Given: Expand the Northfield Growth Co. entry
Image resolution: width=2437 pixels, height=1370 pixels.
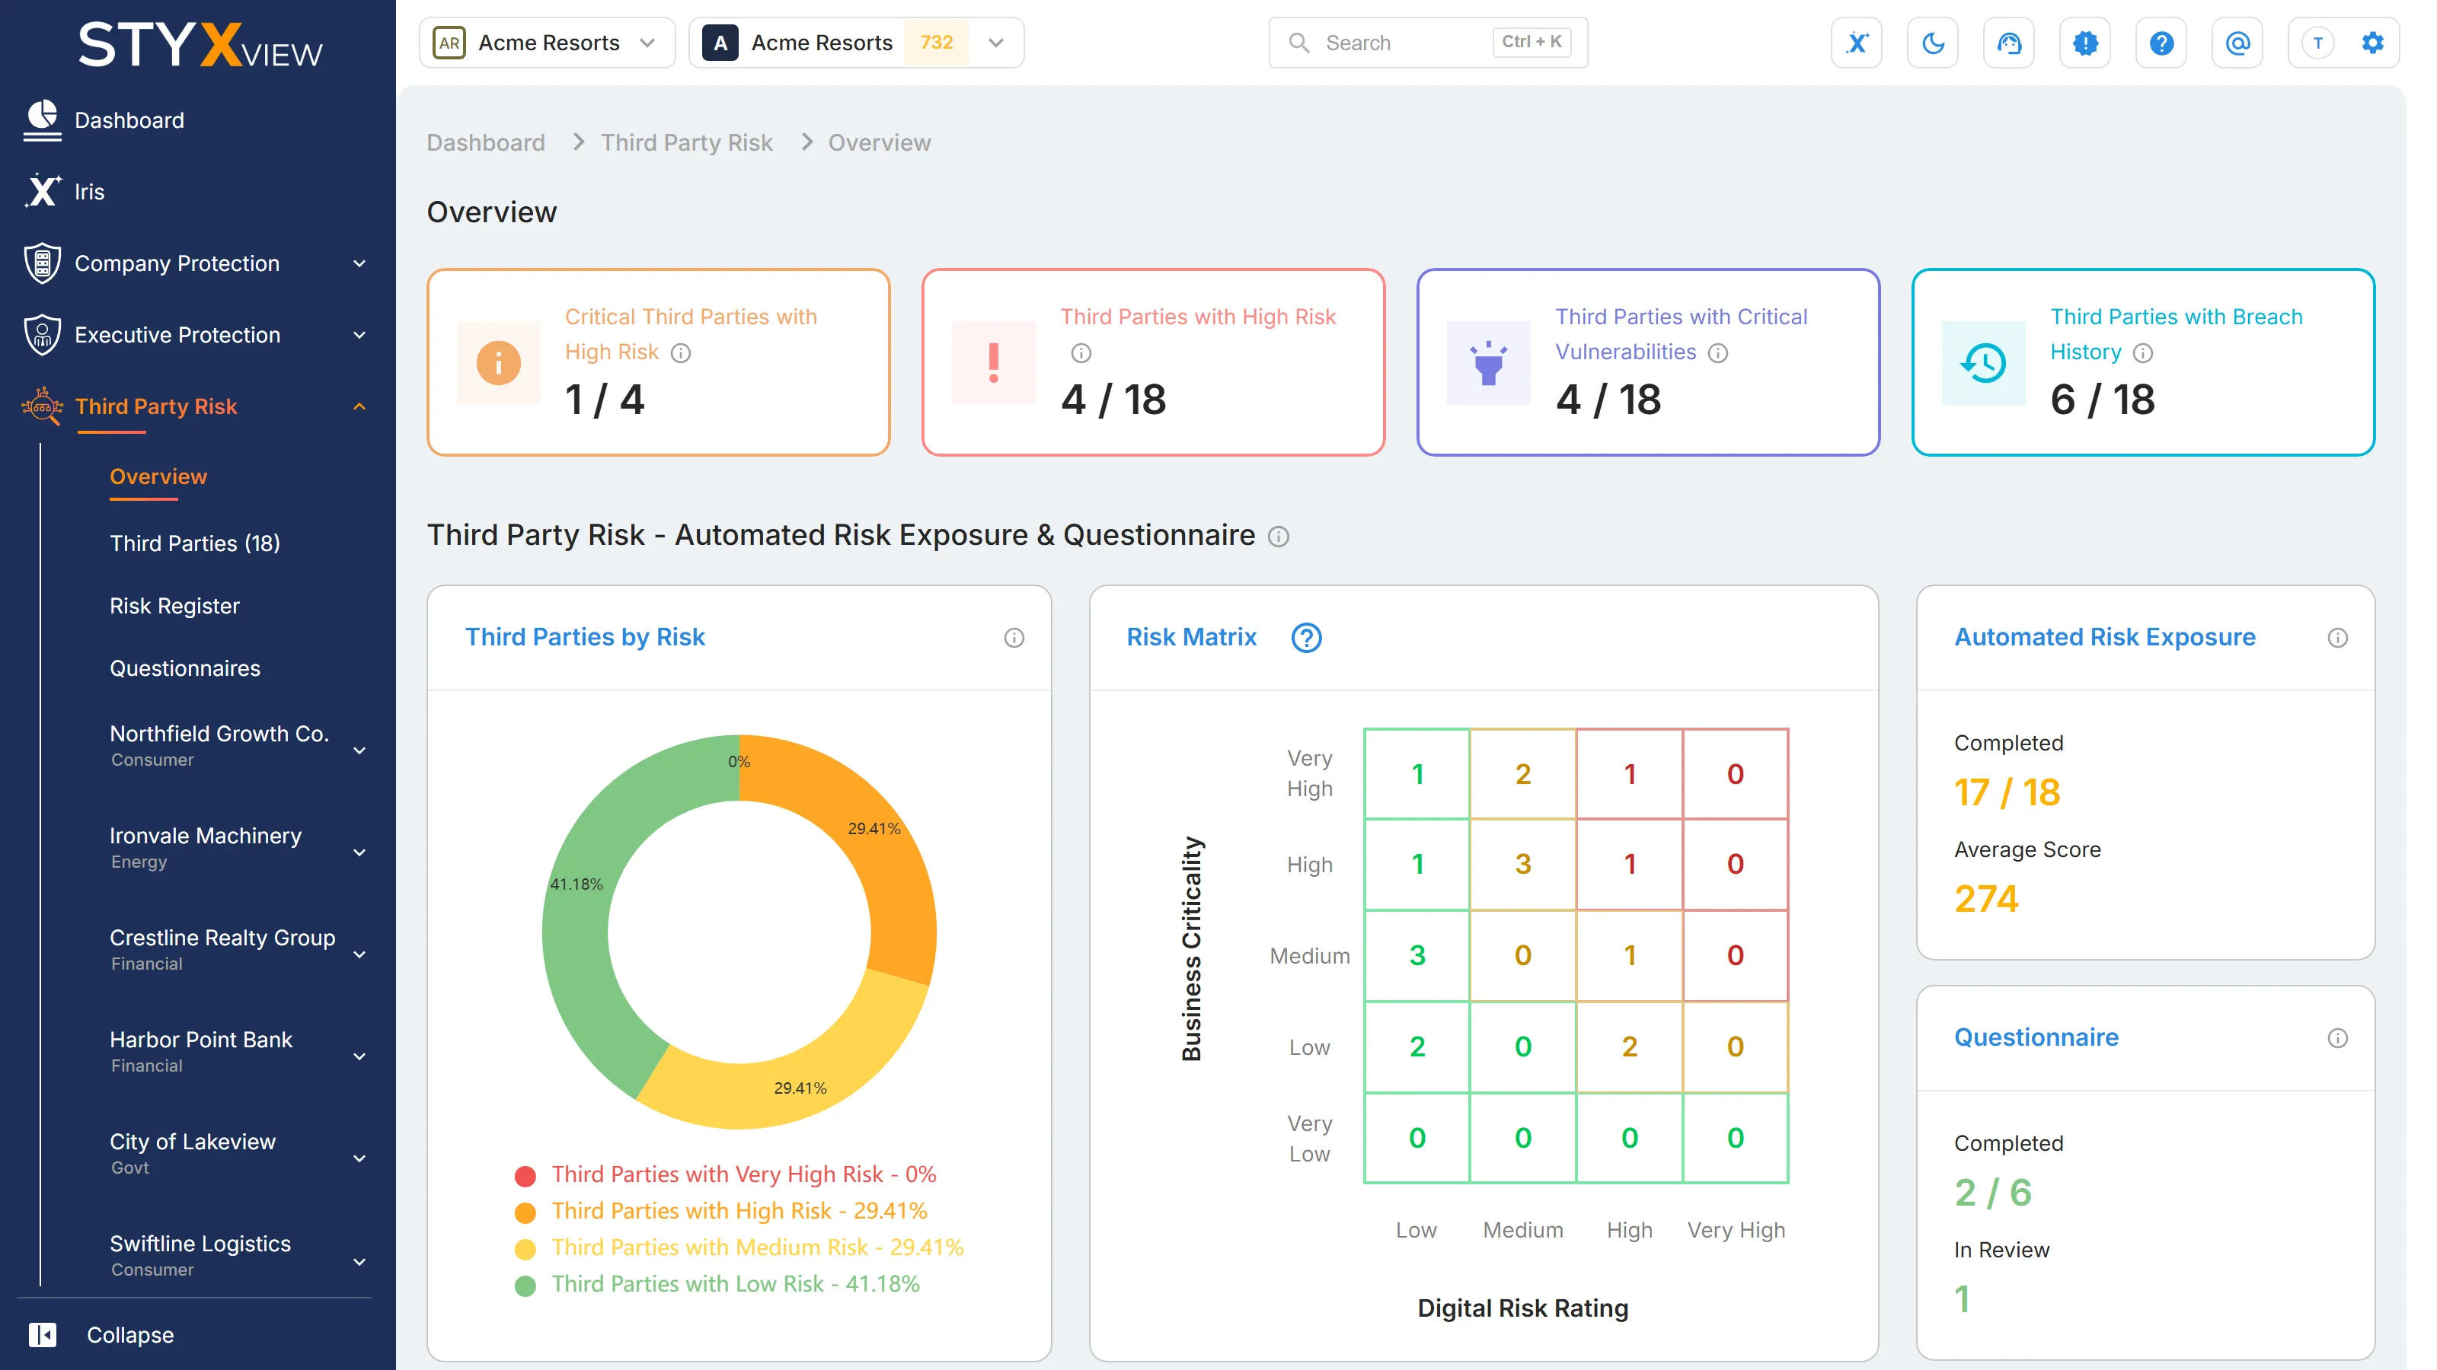Looking at the screenshot, I should pos(359,750).
